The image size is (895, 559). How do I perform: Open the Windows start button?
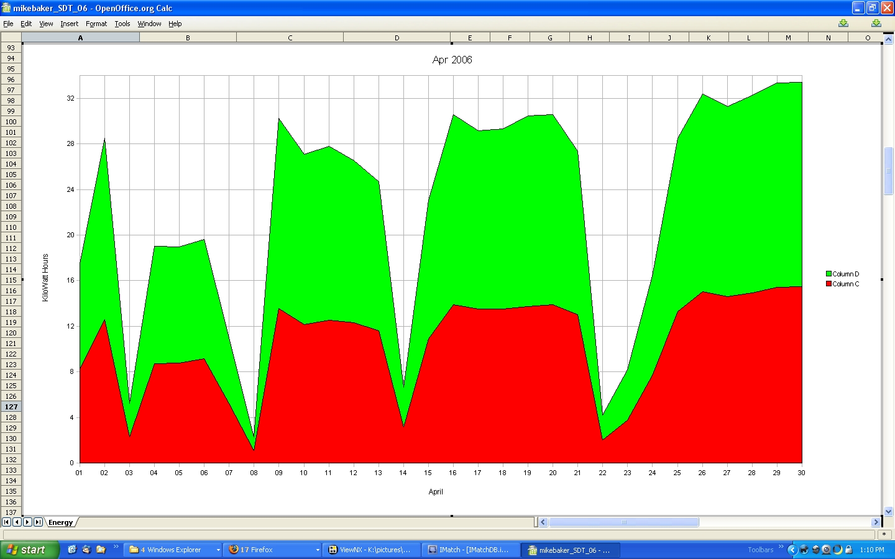pos(29,550)
